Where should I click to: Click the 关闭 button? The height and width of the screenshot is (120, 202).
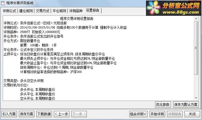tap(192, 114)
